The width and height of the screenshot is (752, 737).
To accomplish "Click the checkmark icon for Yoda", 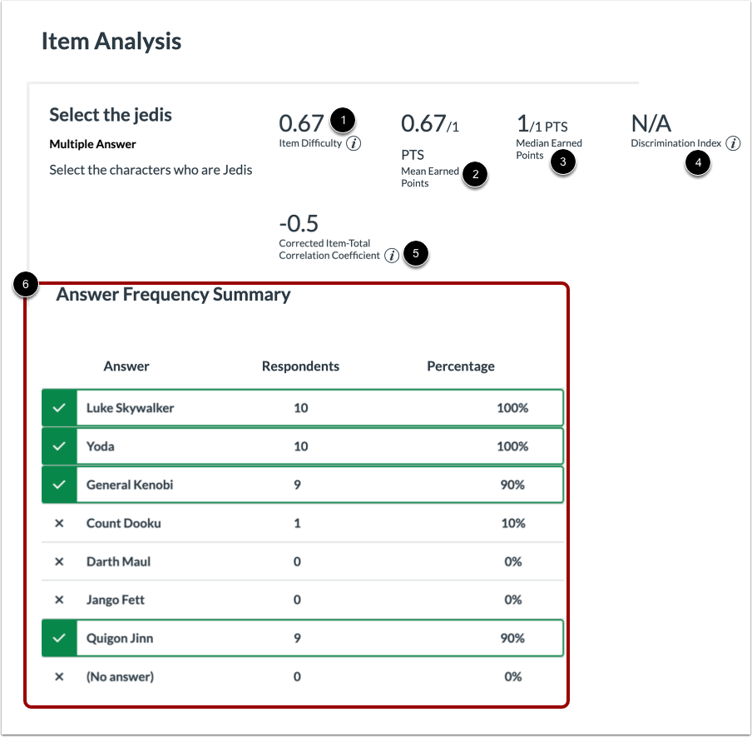I will pos(58,446).
